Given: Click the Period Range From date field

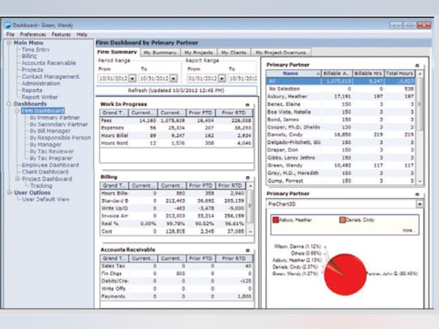Looking at the screenshot, I should pos(113,79).
